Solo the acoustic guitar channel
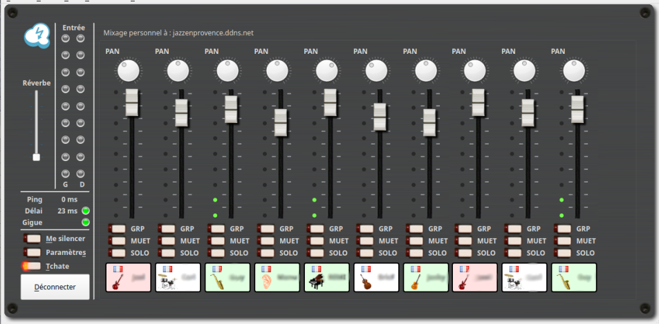 tap(414, 253)
